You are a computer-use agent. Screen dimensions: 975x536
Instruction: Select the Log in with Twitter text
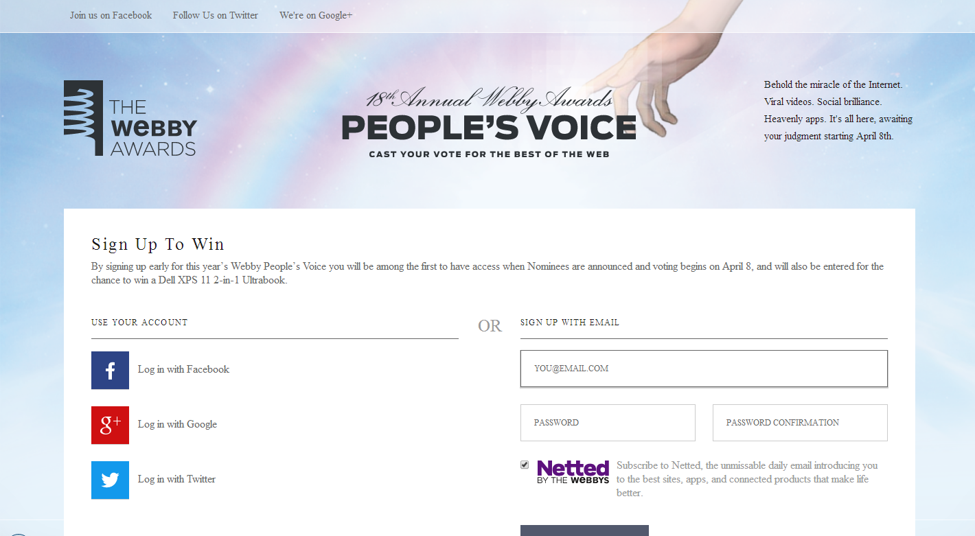coord(176,479)
